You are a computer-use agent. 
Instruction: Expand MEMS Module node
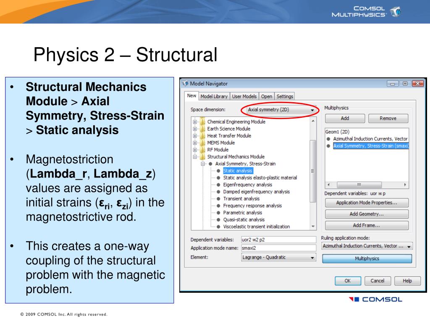(195, 143)
